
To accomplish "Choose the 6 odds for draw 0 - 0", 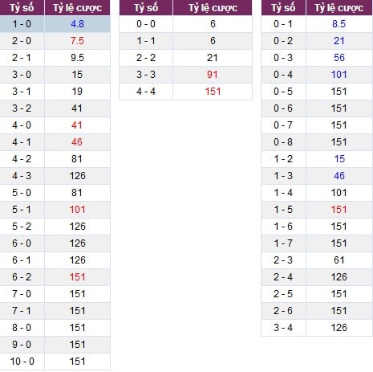I will (x=213, y=24).
